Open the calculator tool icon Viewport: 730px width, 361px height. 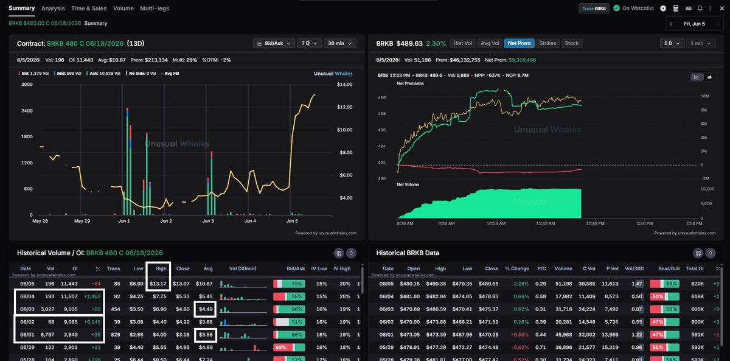(675, 9)
